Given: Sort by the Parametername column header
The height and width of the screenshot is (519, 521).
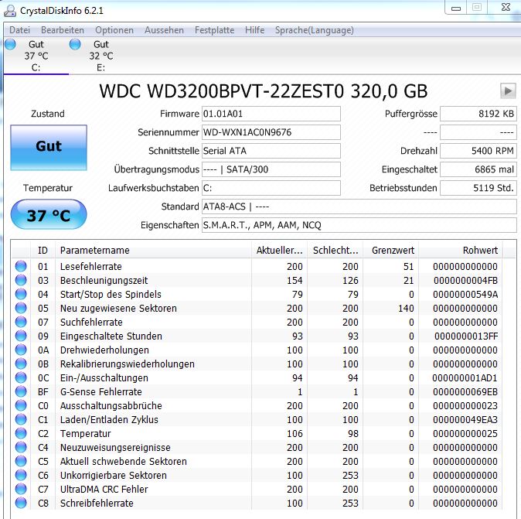Looking at the screenshot, I should (153, 251).
